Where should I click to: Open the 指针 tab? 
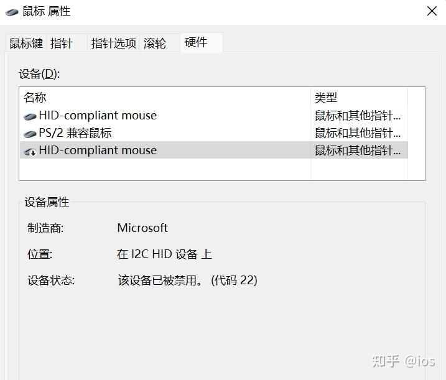(x=62, y=44)
